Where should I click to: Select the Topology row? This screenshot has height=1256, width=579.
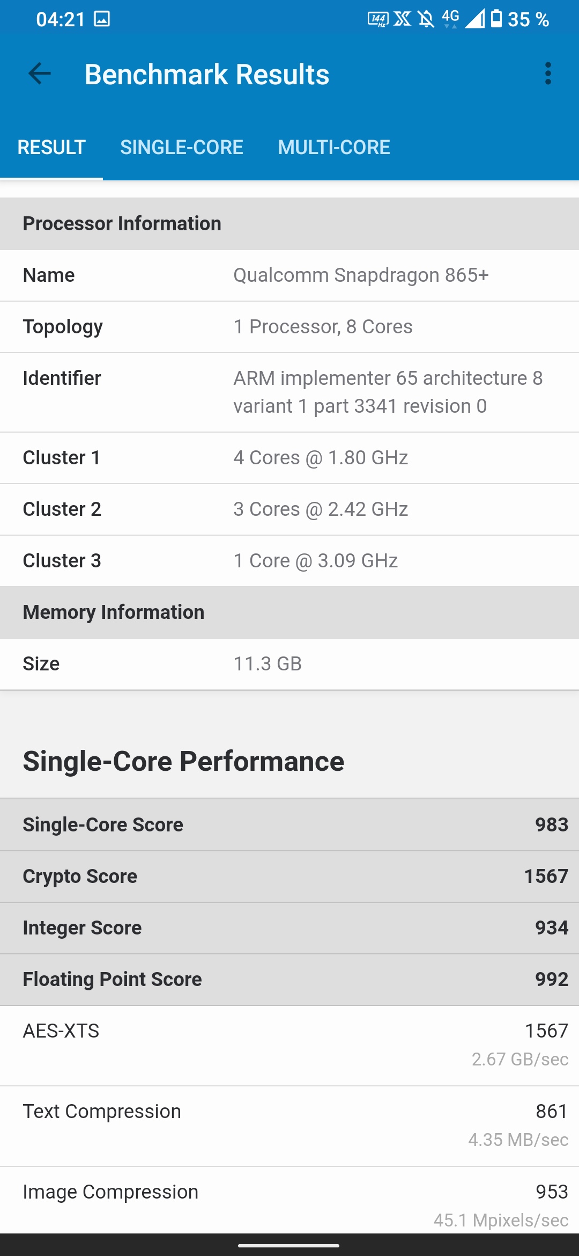[289, 327]
